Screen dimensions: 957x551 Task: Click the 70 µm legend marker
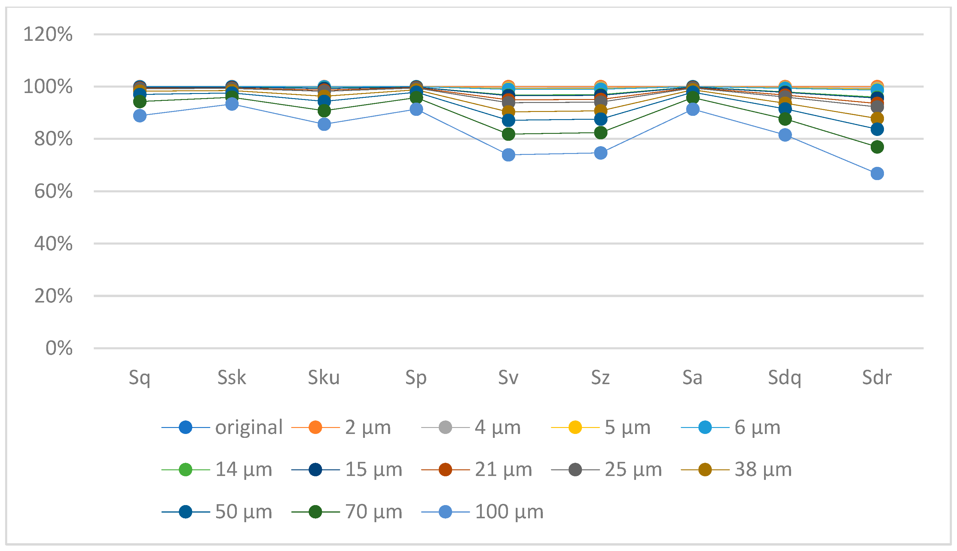coord(315,512)
